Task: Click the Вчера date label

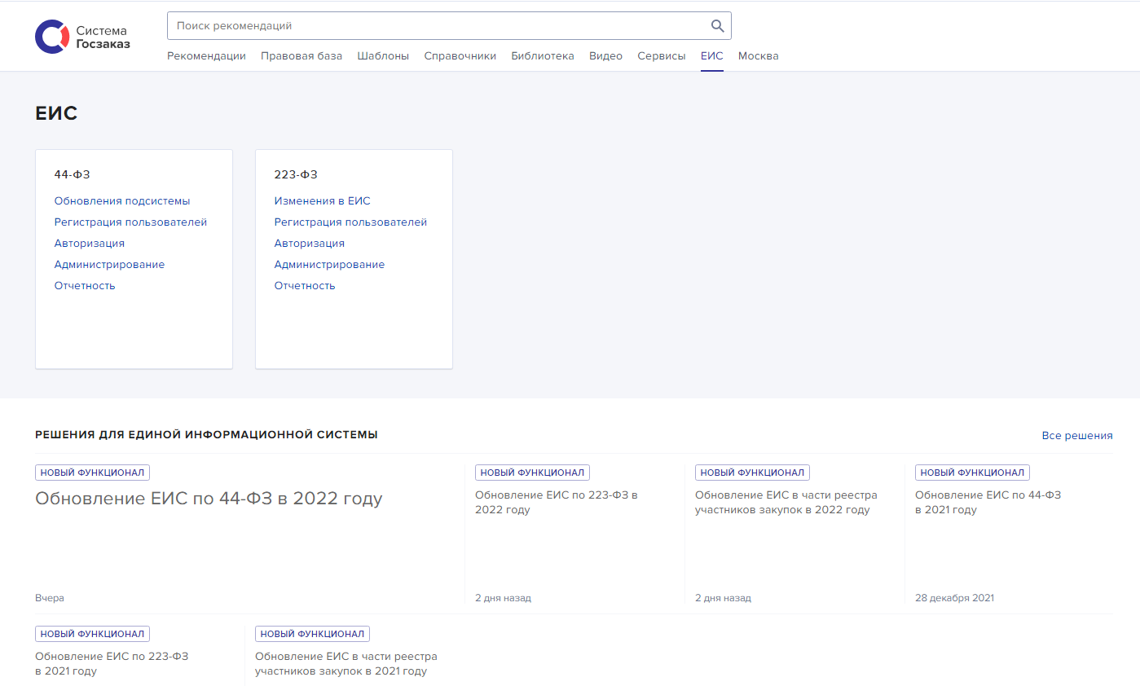Action: [x=50, y=598]
